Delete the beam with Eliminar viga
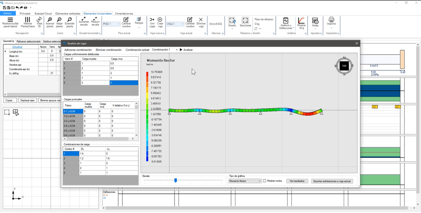 [x=201, y=20]
